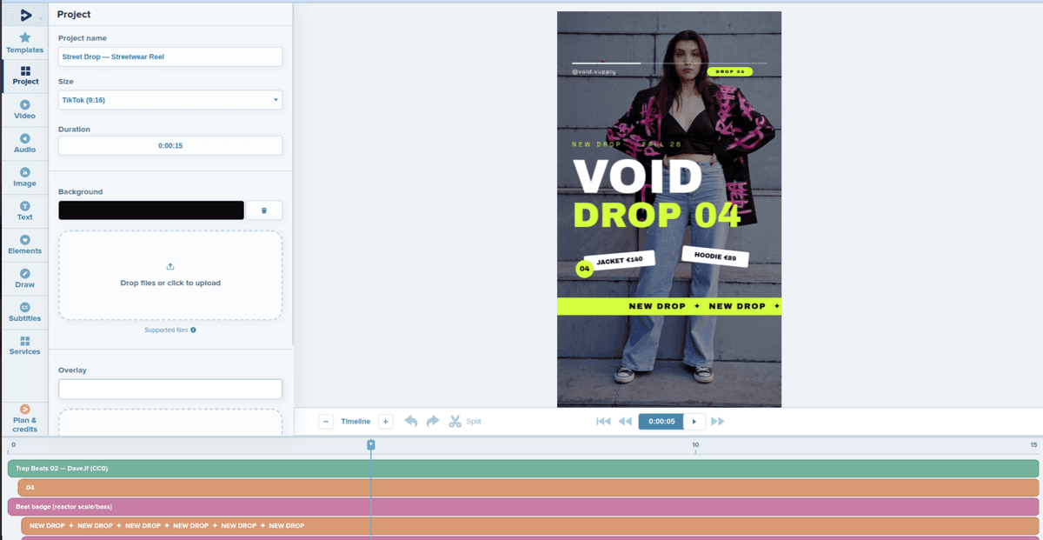
Task: Select the JACKET €140 tag in preview
Action: point(620,259)
